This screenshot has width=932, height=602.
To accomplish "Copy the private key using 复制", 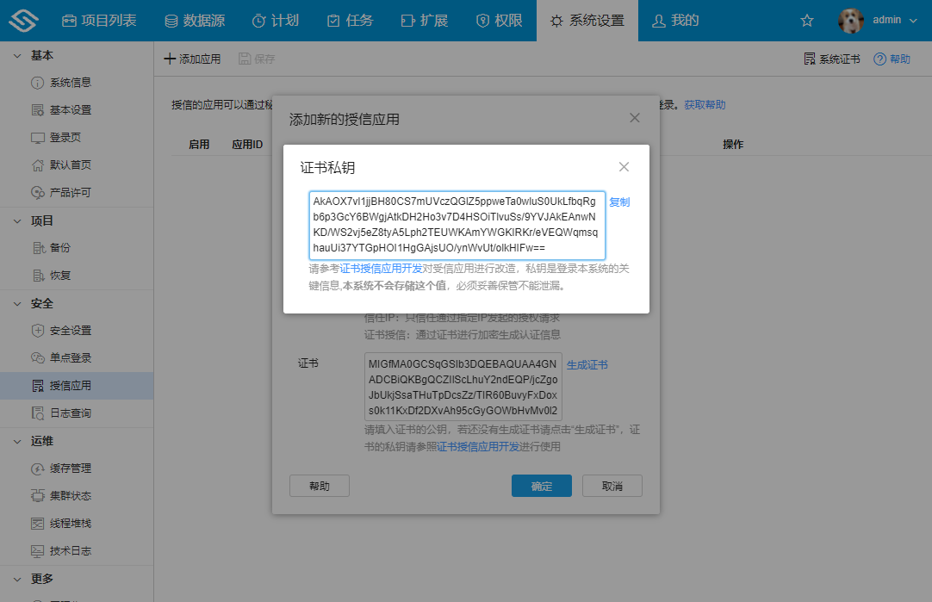I will (618, 202).
